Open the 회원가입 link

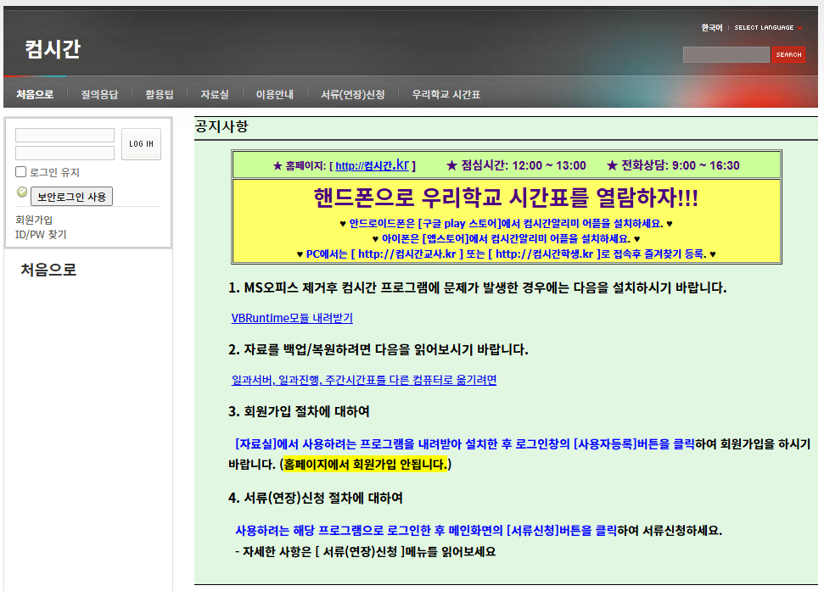pos(34,220)
